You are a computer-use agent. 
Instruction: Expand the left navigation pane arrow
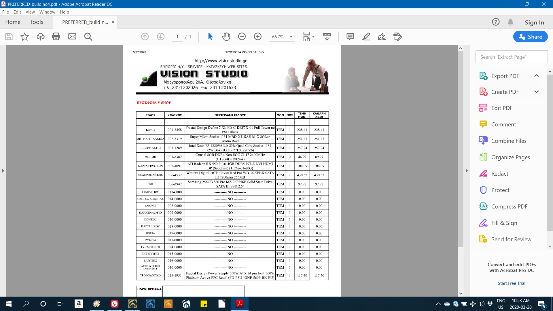click(x=3, y=171)
